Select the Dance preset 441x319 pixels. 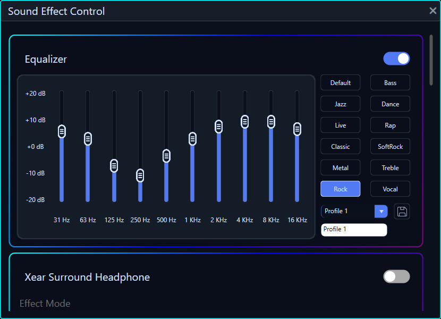(x=390, y=104)
